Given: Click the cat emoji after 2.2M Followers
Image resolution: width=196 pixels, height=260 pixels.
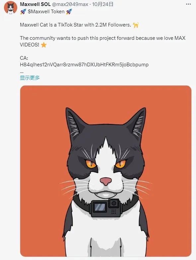Looking at the screenshot, I should tap(136, 25).
